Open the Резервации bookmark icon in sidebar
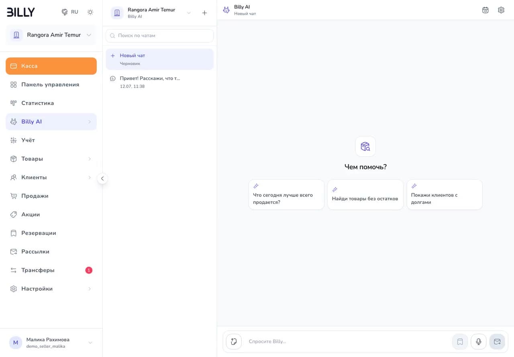Screen dimensions: 514x357 point(14,233)
